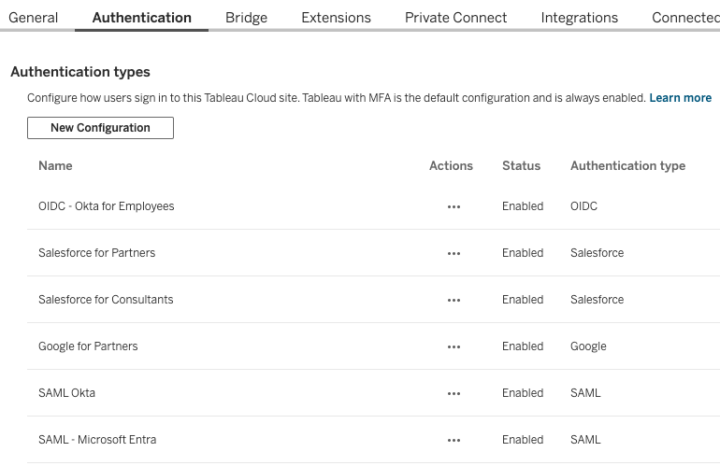Open actions menu for OIDC - Okta for Employees
This screenshot has width=720, height=466.
(454, 206)
